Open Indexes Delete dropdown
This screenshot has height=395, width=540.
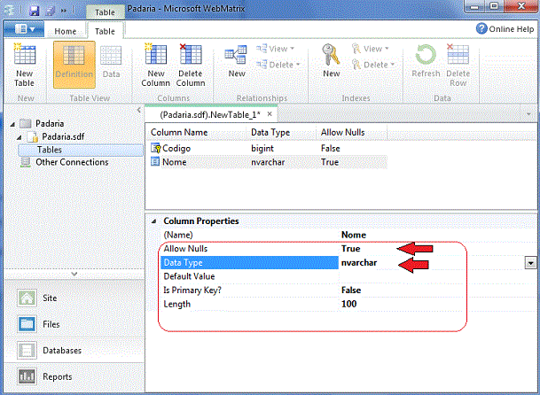pyautogui.click(x=373, y=65)
